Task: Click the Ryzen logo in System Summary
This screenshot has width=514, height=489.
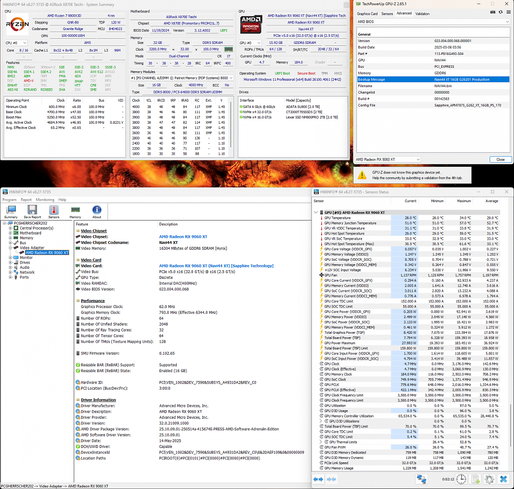Action: (17, 24)
